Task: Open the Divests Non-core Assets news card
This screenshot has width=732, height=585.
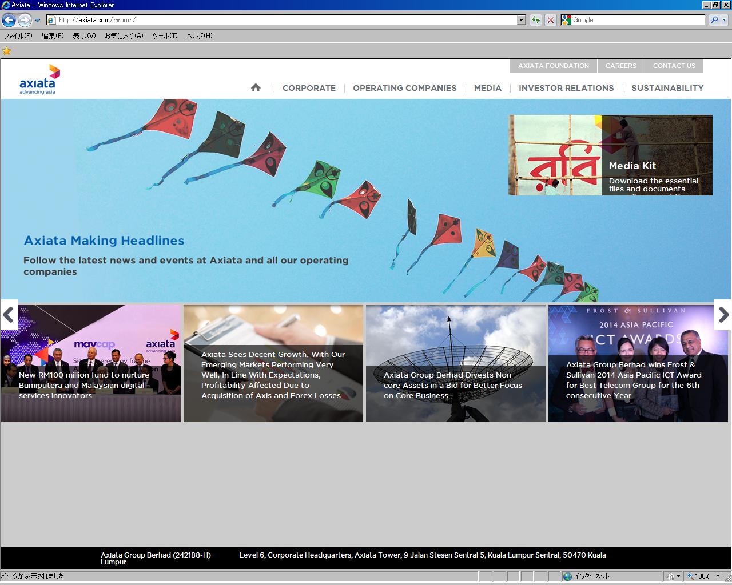Action: pos(456,363)
